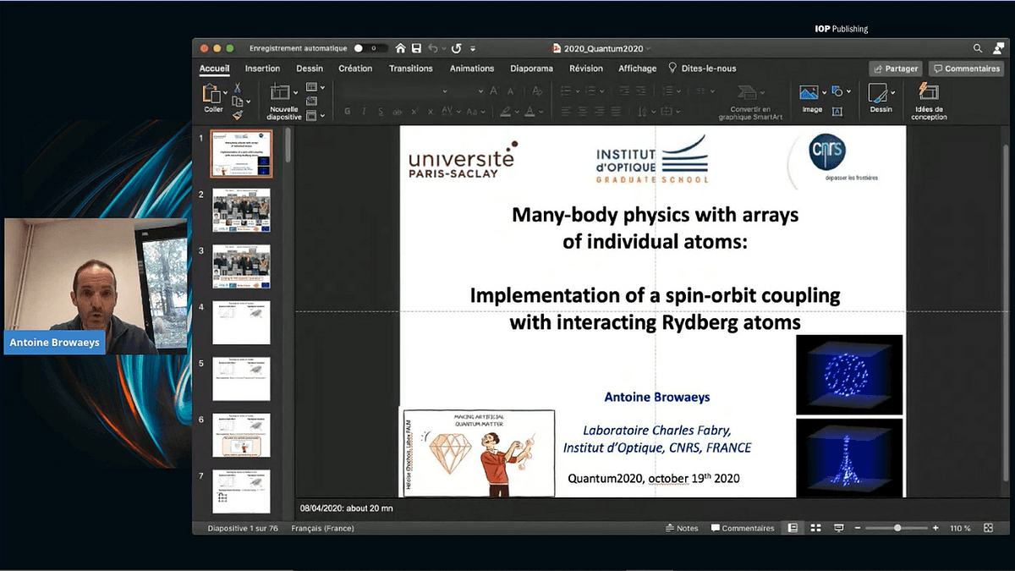Open the Création tab
1015x571 pixels.
[x=355, y=69]
